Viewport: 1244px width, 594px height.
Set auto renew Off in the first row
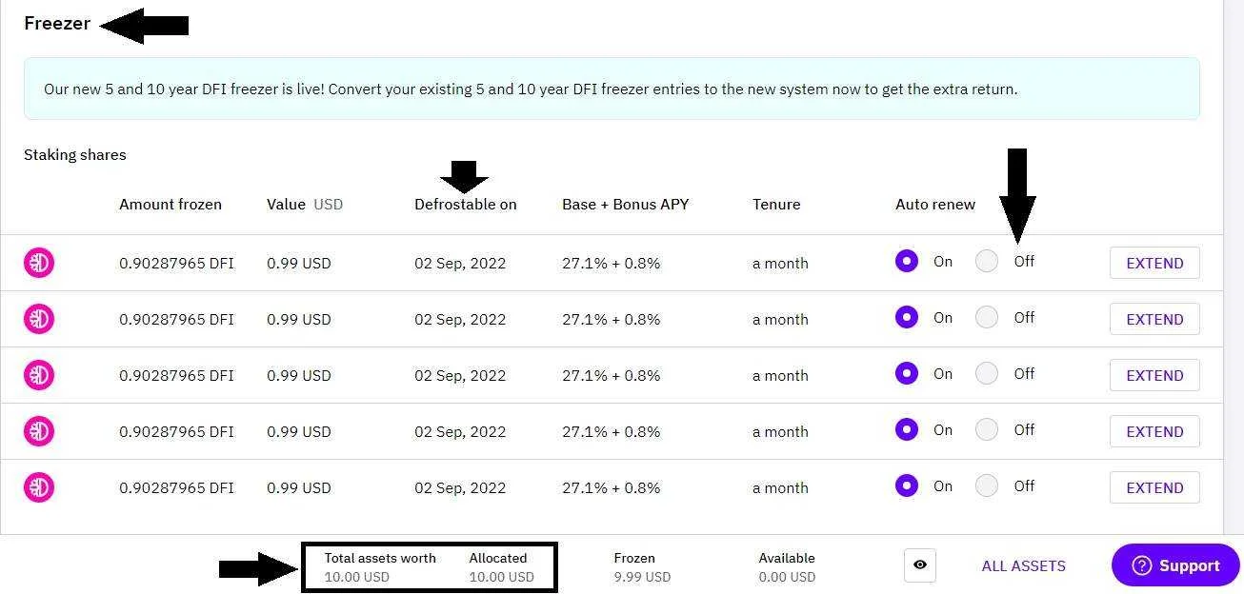(987, 261)
